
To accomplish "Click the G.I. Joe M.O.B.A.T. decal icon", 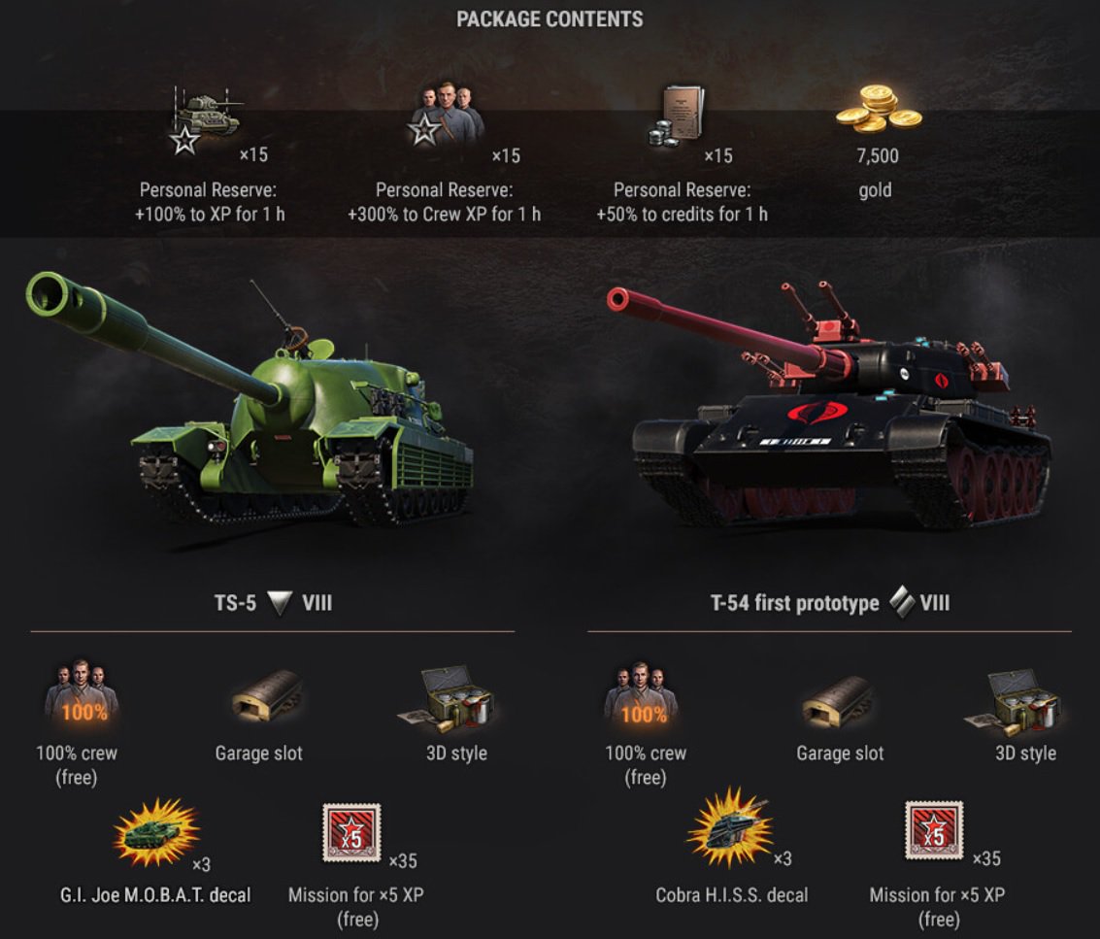I will click(x=156, y=831).
